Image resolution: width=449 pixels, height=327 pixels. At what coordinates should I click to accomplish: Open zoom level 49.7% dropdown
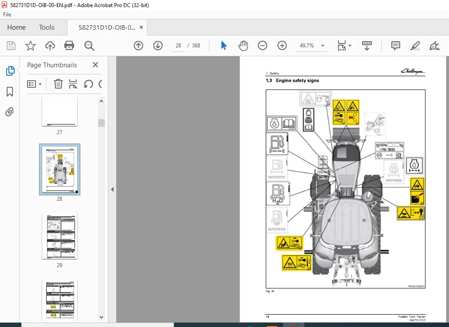pos(323,46)
